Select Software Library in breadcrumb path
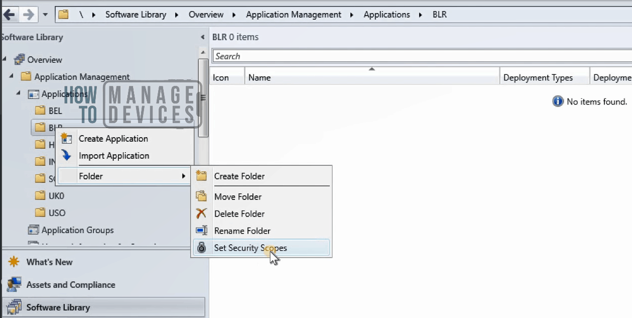Viewport: 632px width, 318px height. click(136, 15)
